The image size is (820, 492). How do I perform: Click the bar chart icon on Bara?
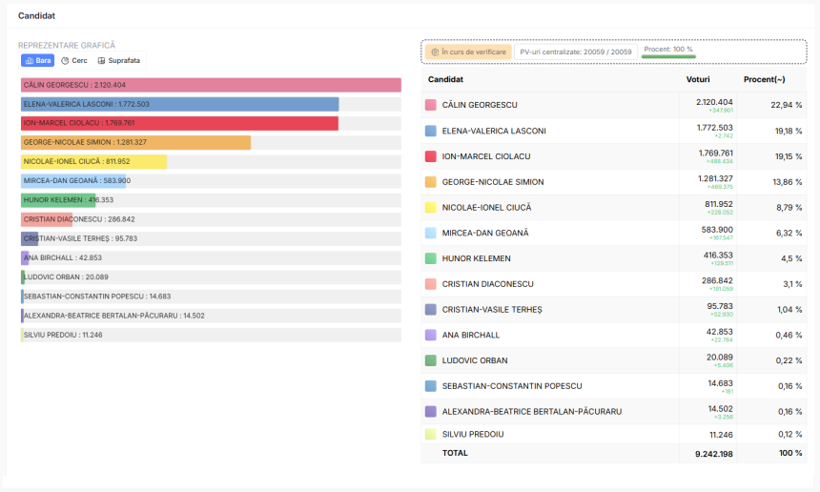point(30,61)
